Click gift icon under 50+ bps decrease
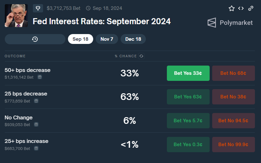Image resolution: width=261 pixels, height=163 pixels. point(40,77)
